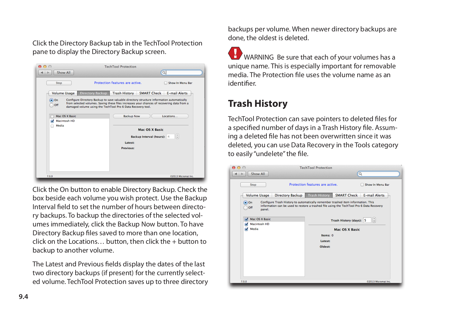Click Trash History days value field

pos(367,220)
